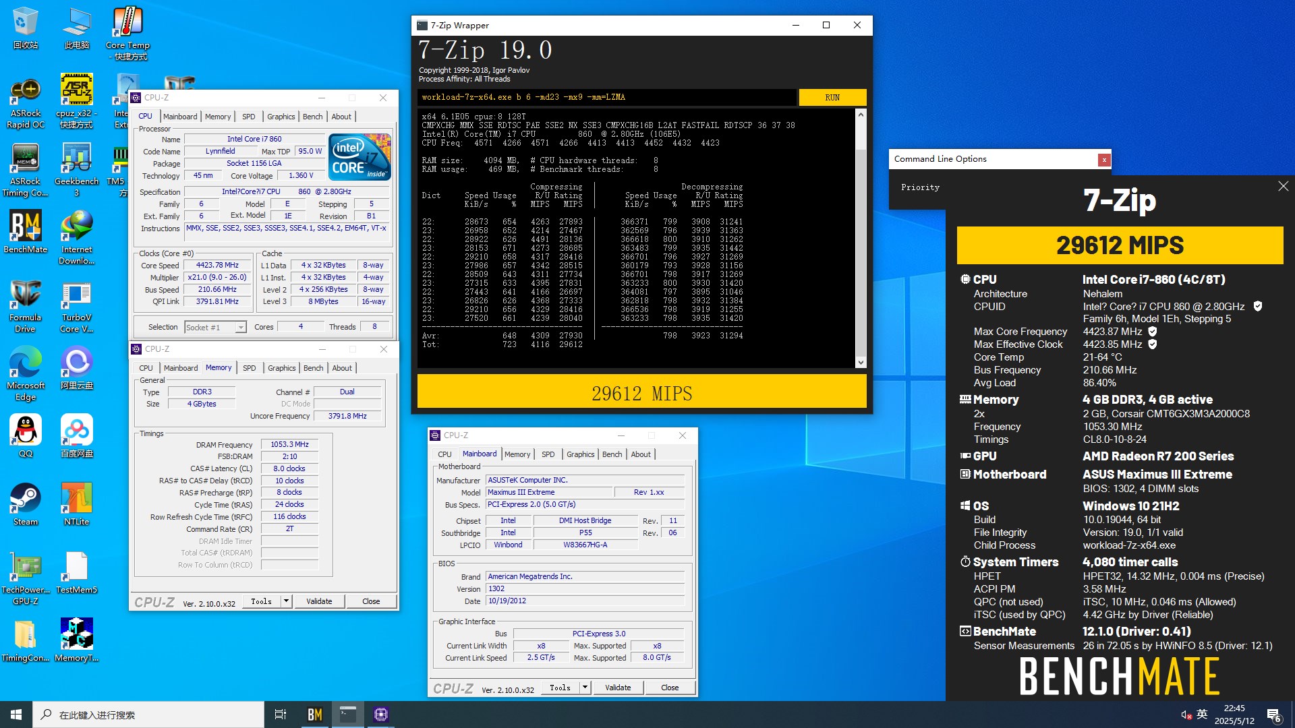Image resolution: width=1295 pixels, height=728 pixels.
Task: Open cpuz_x32 shortcut icon on desktop
Action: pyautogui.click(x=76, y=102)
